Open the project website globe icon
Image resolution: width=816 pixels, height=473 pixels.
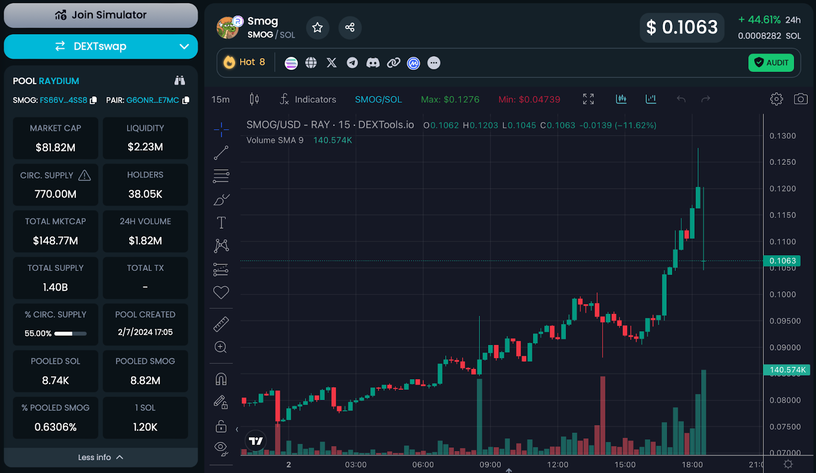[311, 63]
